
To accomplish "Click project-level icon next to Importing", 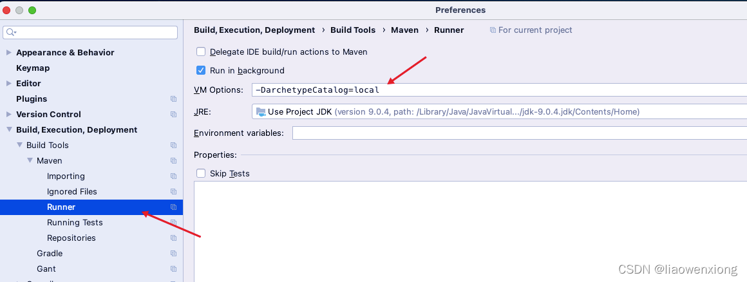I will [x=173, y=176].
